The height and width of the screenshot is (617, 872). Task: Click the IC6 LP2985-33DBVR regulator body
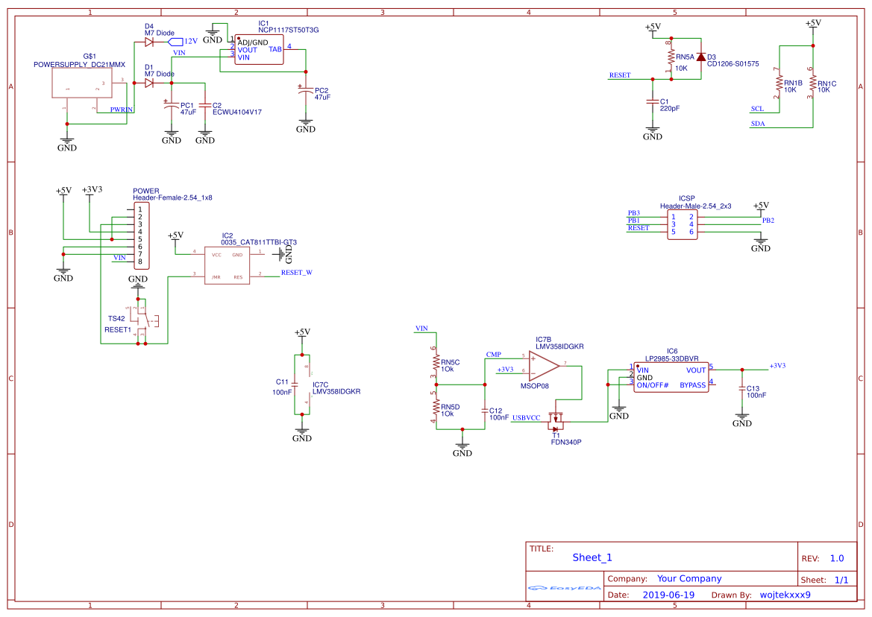click(671, 378)
